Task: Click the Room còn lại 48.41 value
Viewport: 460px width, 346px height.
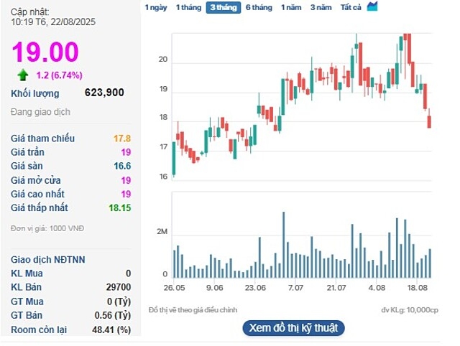Action: [x=111, y=329]
